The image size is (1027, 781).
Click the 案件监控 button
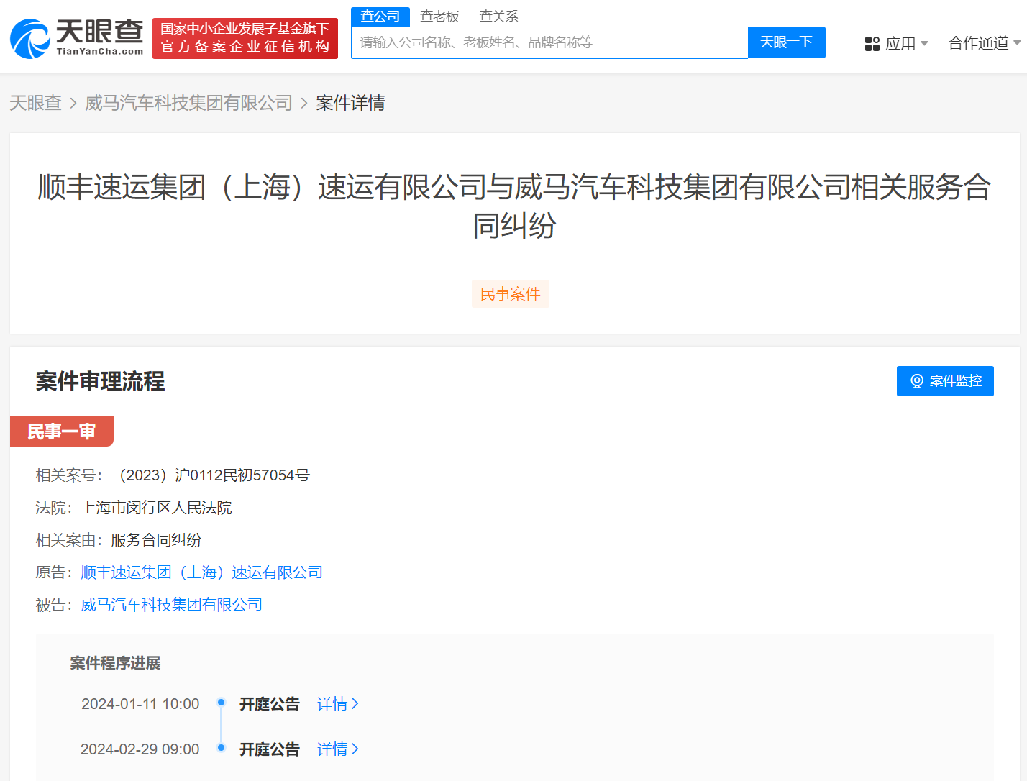coord(945,381)
